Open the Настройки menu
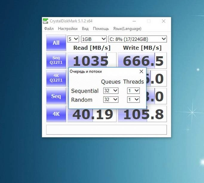Screen dimensions: 204x183 click(68, 29)
